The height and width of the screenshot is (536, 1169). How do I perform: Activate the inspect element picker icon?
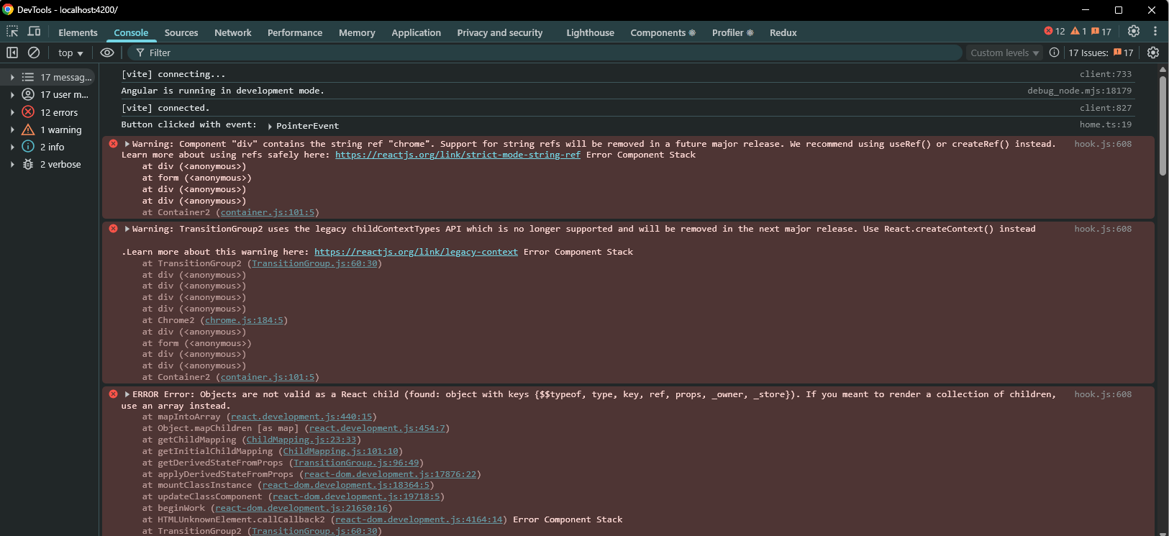tap(12, 32)
